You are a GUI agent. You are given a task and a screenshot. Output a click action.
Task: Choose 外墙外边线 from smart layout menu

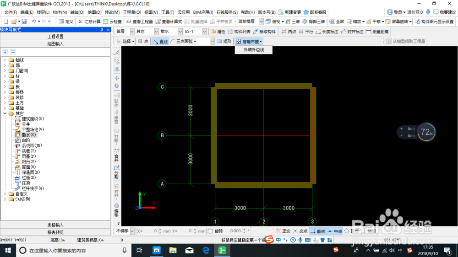[254, 50]
